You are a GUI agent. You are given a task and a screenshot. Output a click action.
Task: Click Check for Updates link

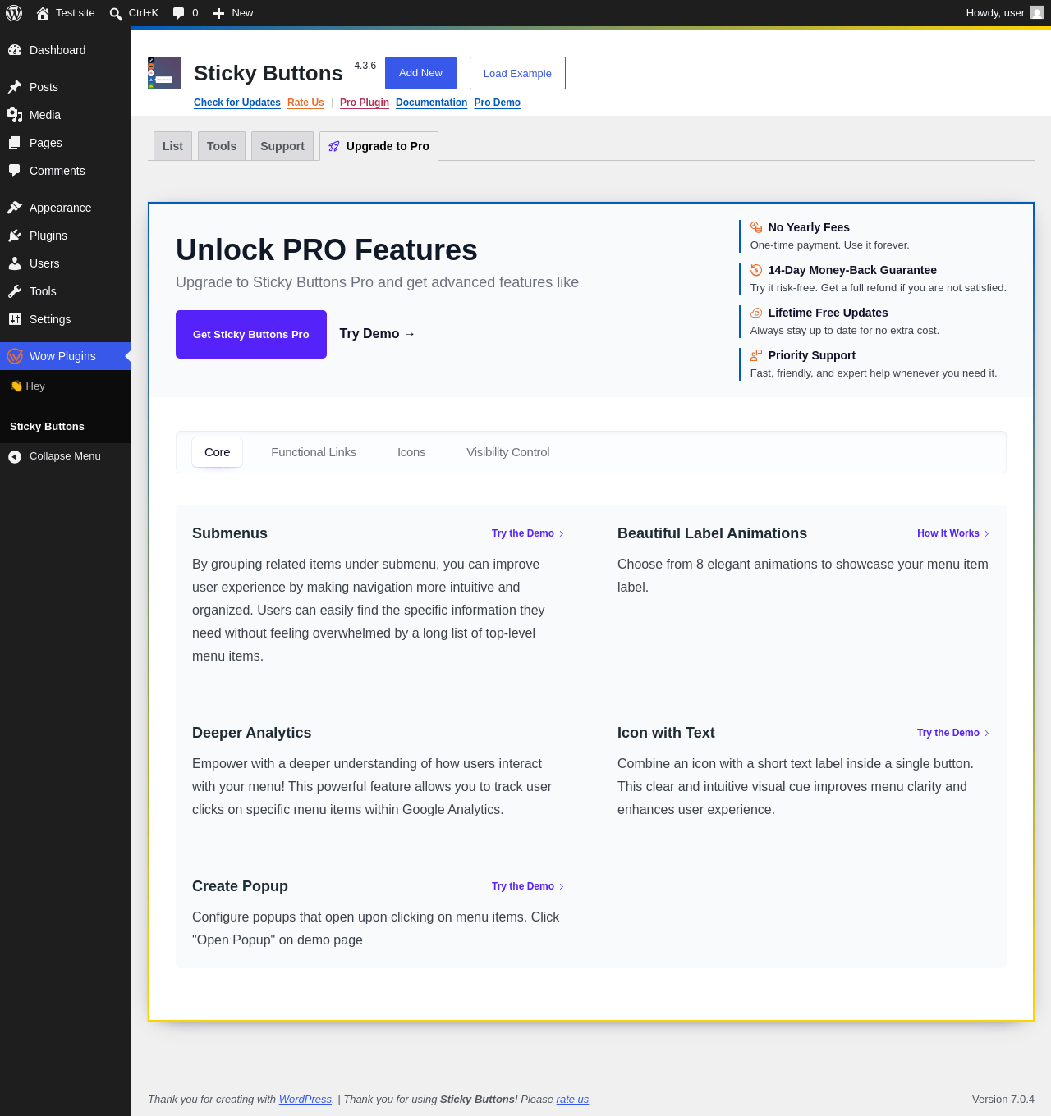(237, 103)
